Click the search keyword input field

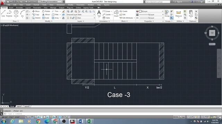click(157, 2)
